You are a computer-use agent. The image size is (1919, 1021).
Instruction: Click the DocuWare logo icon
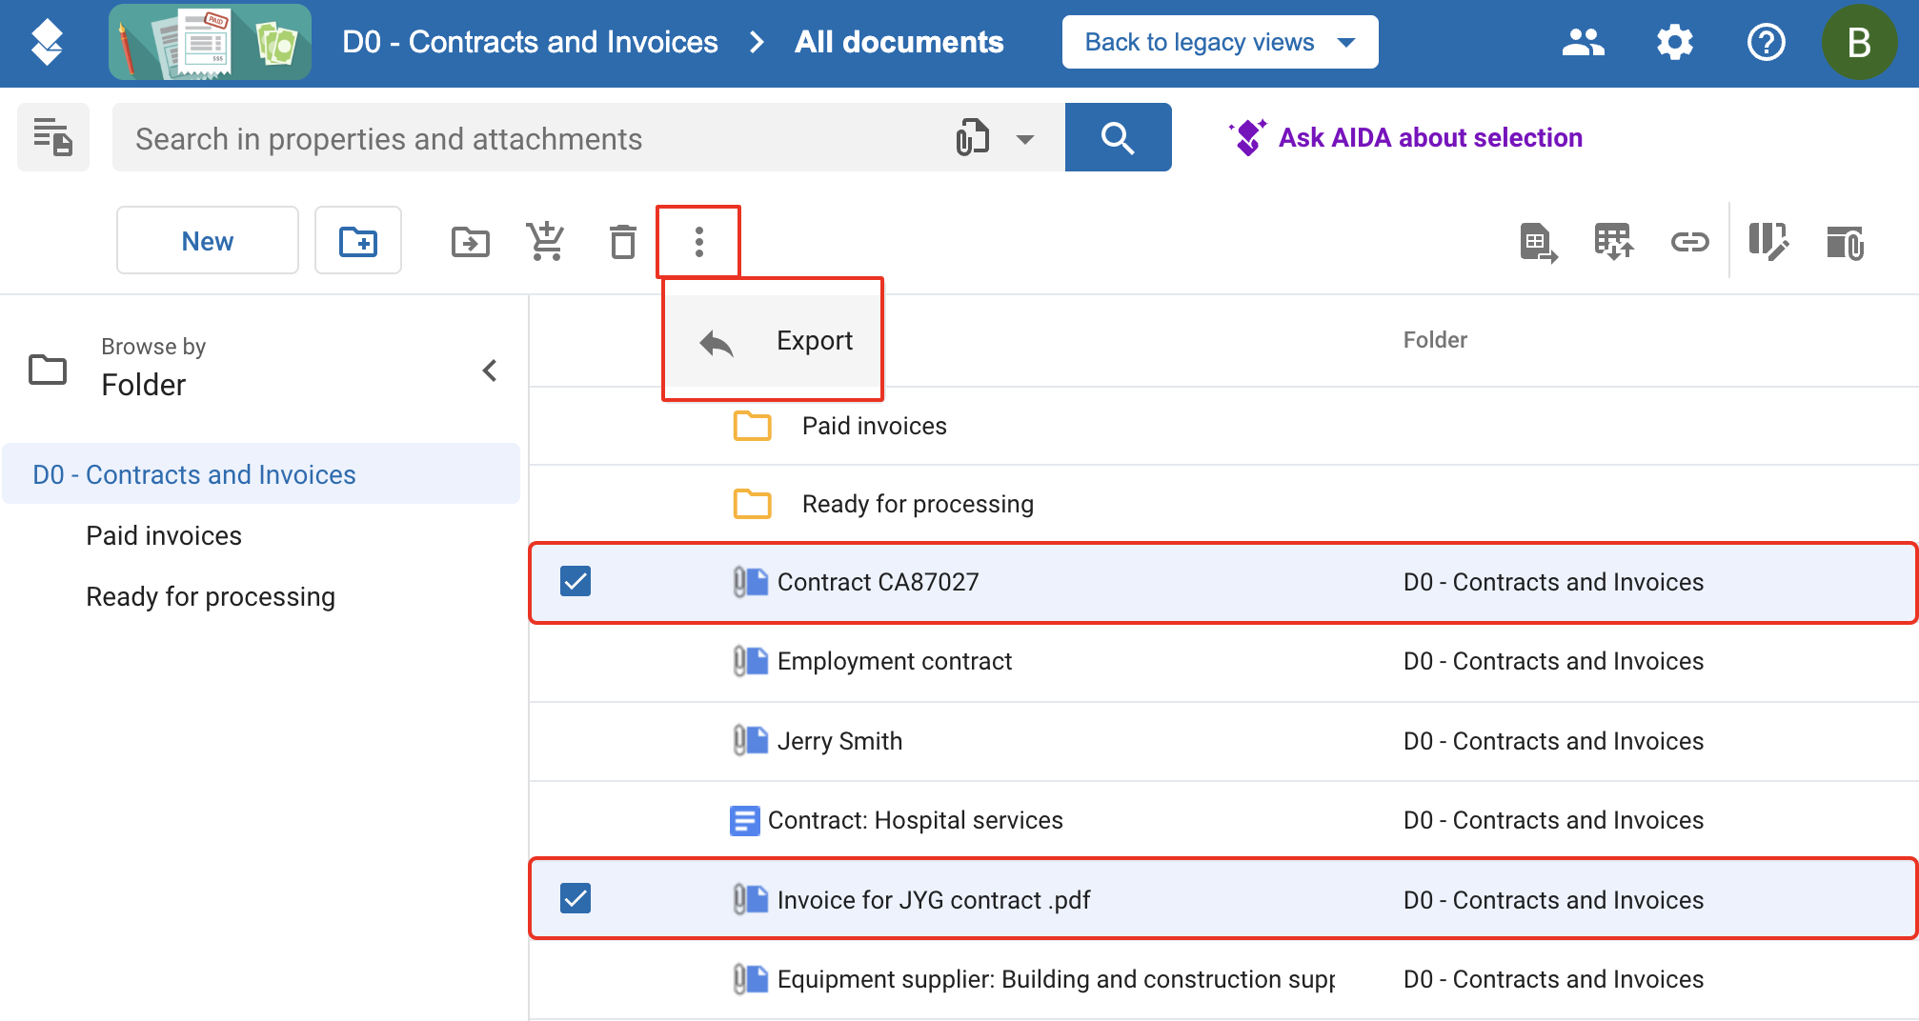point(47,43)
